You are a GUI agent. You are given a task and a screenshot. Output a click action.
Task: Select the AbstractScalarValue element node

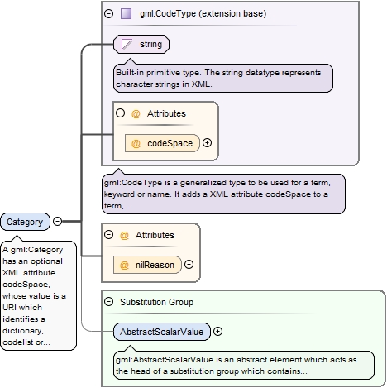[162, 332]
